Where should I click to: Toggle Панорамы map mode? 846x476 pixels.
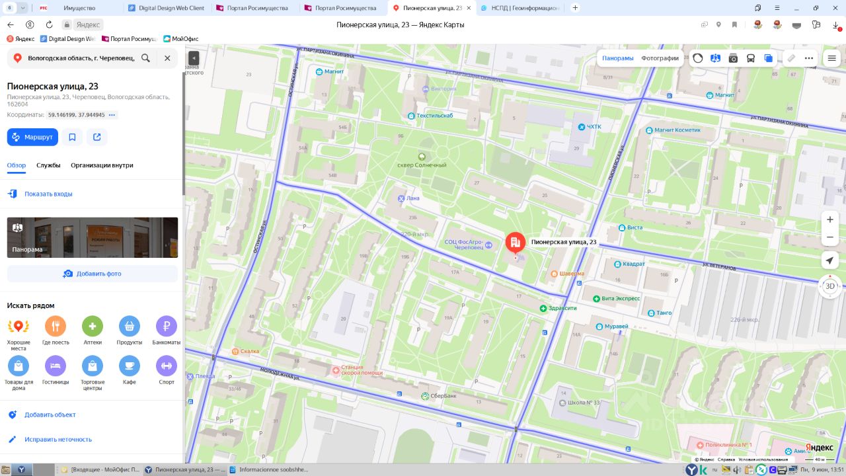point(618,58)
